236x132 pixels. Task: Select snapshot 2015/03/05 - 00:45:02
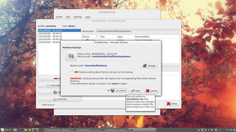click(x=60, y=33)
